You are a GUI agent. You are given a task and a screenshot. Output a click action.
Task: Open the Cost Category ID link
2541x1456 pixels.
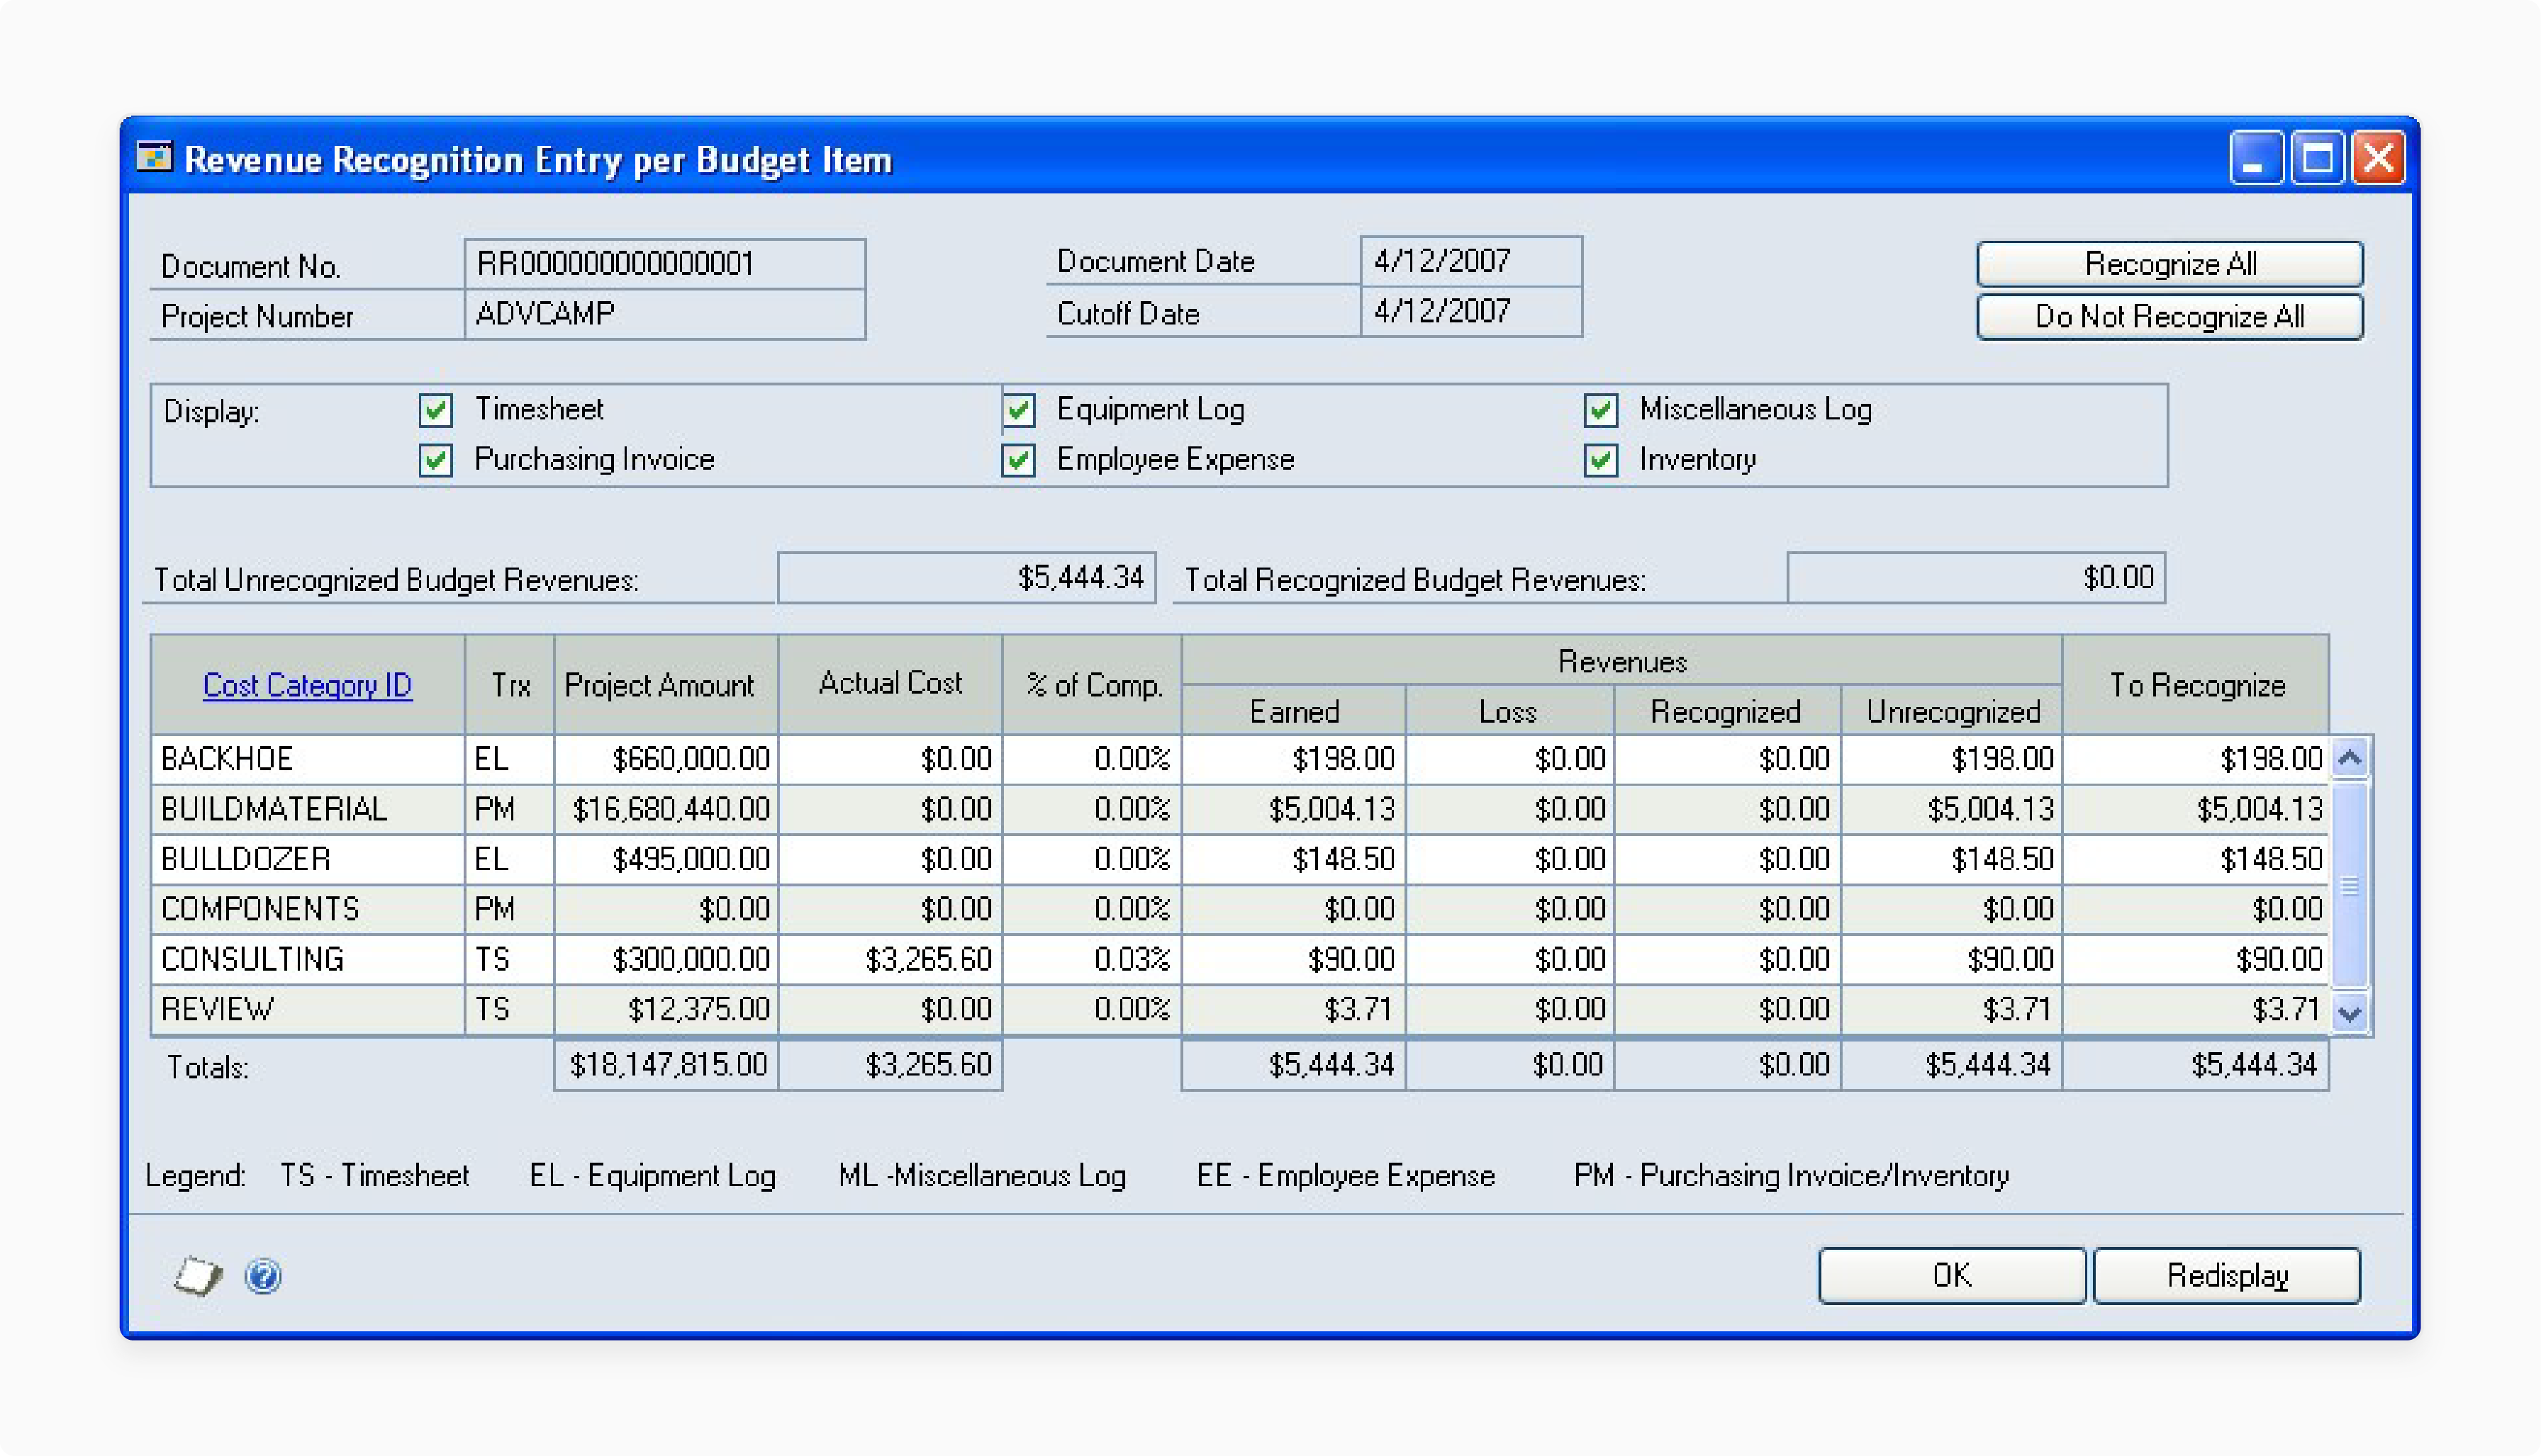click(x=307, y=685)
